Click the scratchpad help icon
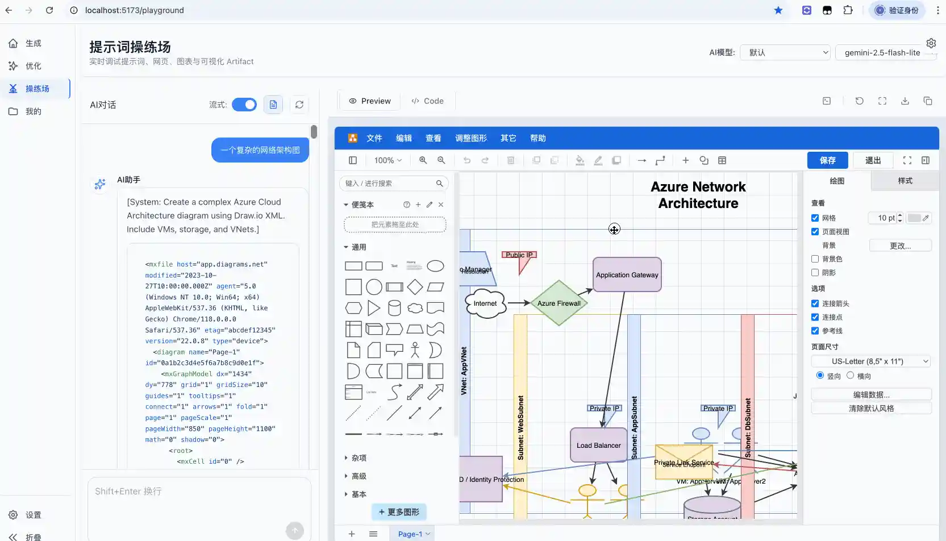Viewport: 946px width, 541px height. (407, 205)
